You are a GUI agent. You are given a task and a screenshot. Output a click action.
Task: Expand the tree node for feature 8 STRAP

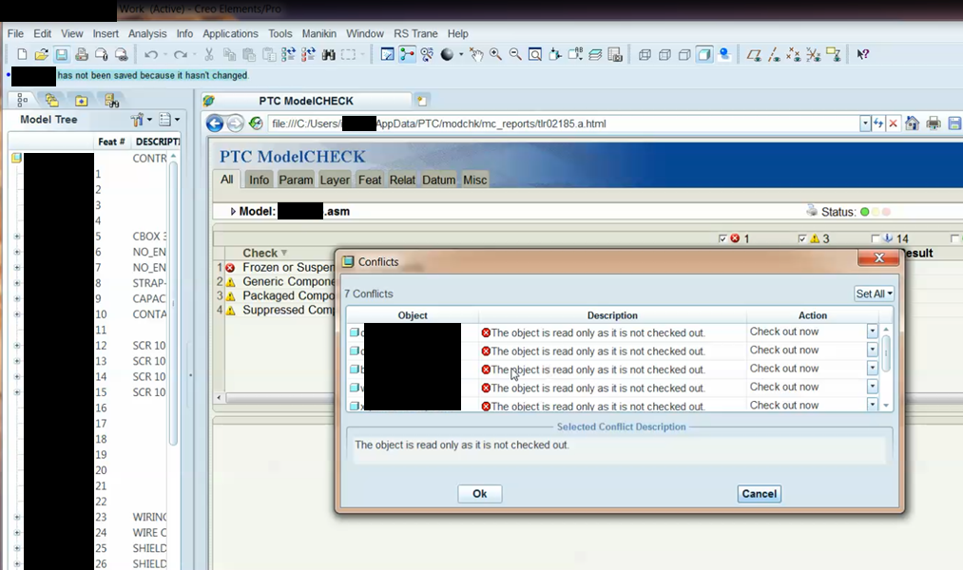tap(16, 283)
